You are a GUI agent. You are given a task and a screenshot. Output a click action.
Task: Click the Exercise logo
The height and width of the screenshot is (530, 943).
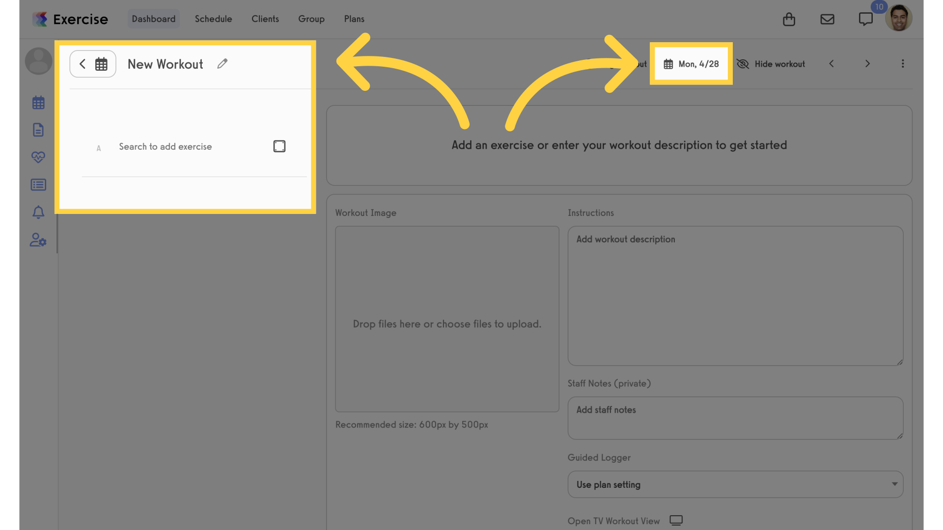[70, 19]
